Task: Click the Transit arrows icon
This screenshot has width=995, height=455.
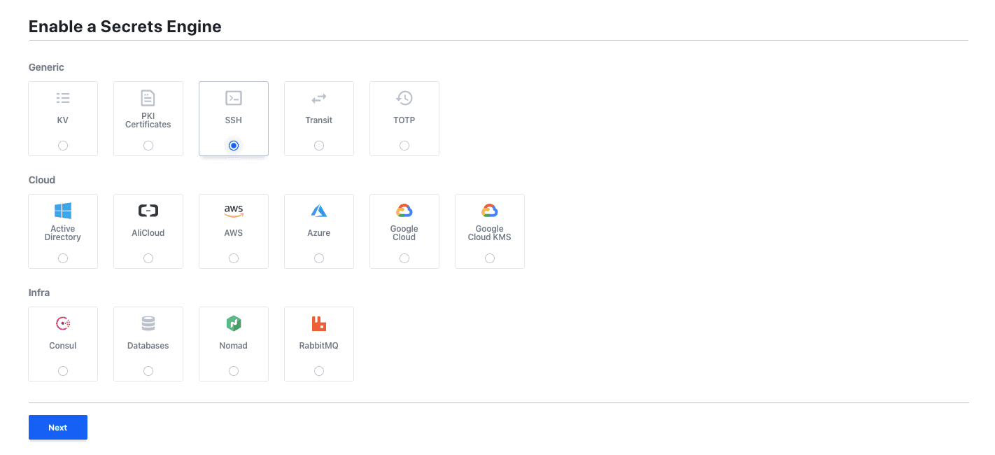Action: (x=319, y=98)
